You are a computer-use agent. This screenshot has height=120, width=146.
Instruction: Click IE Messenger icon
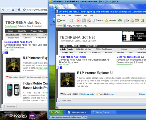point(142,20)
